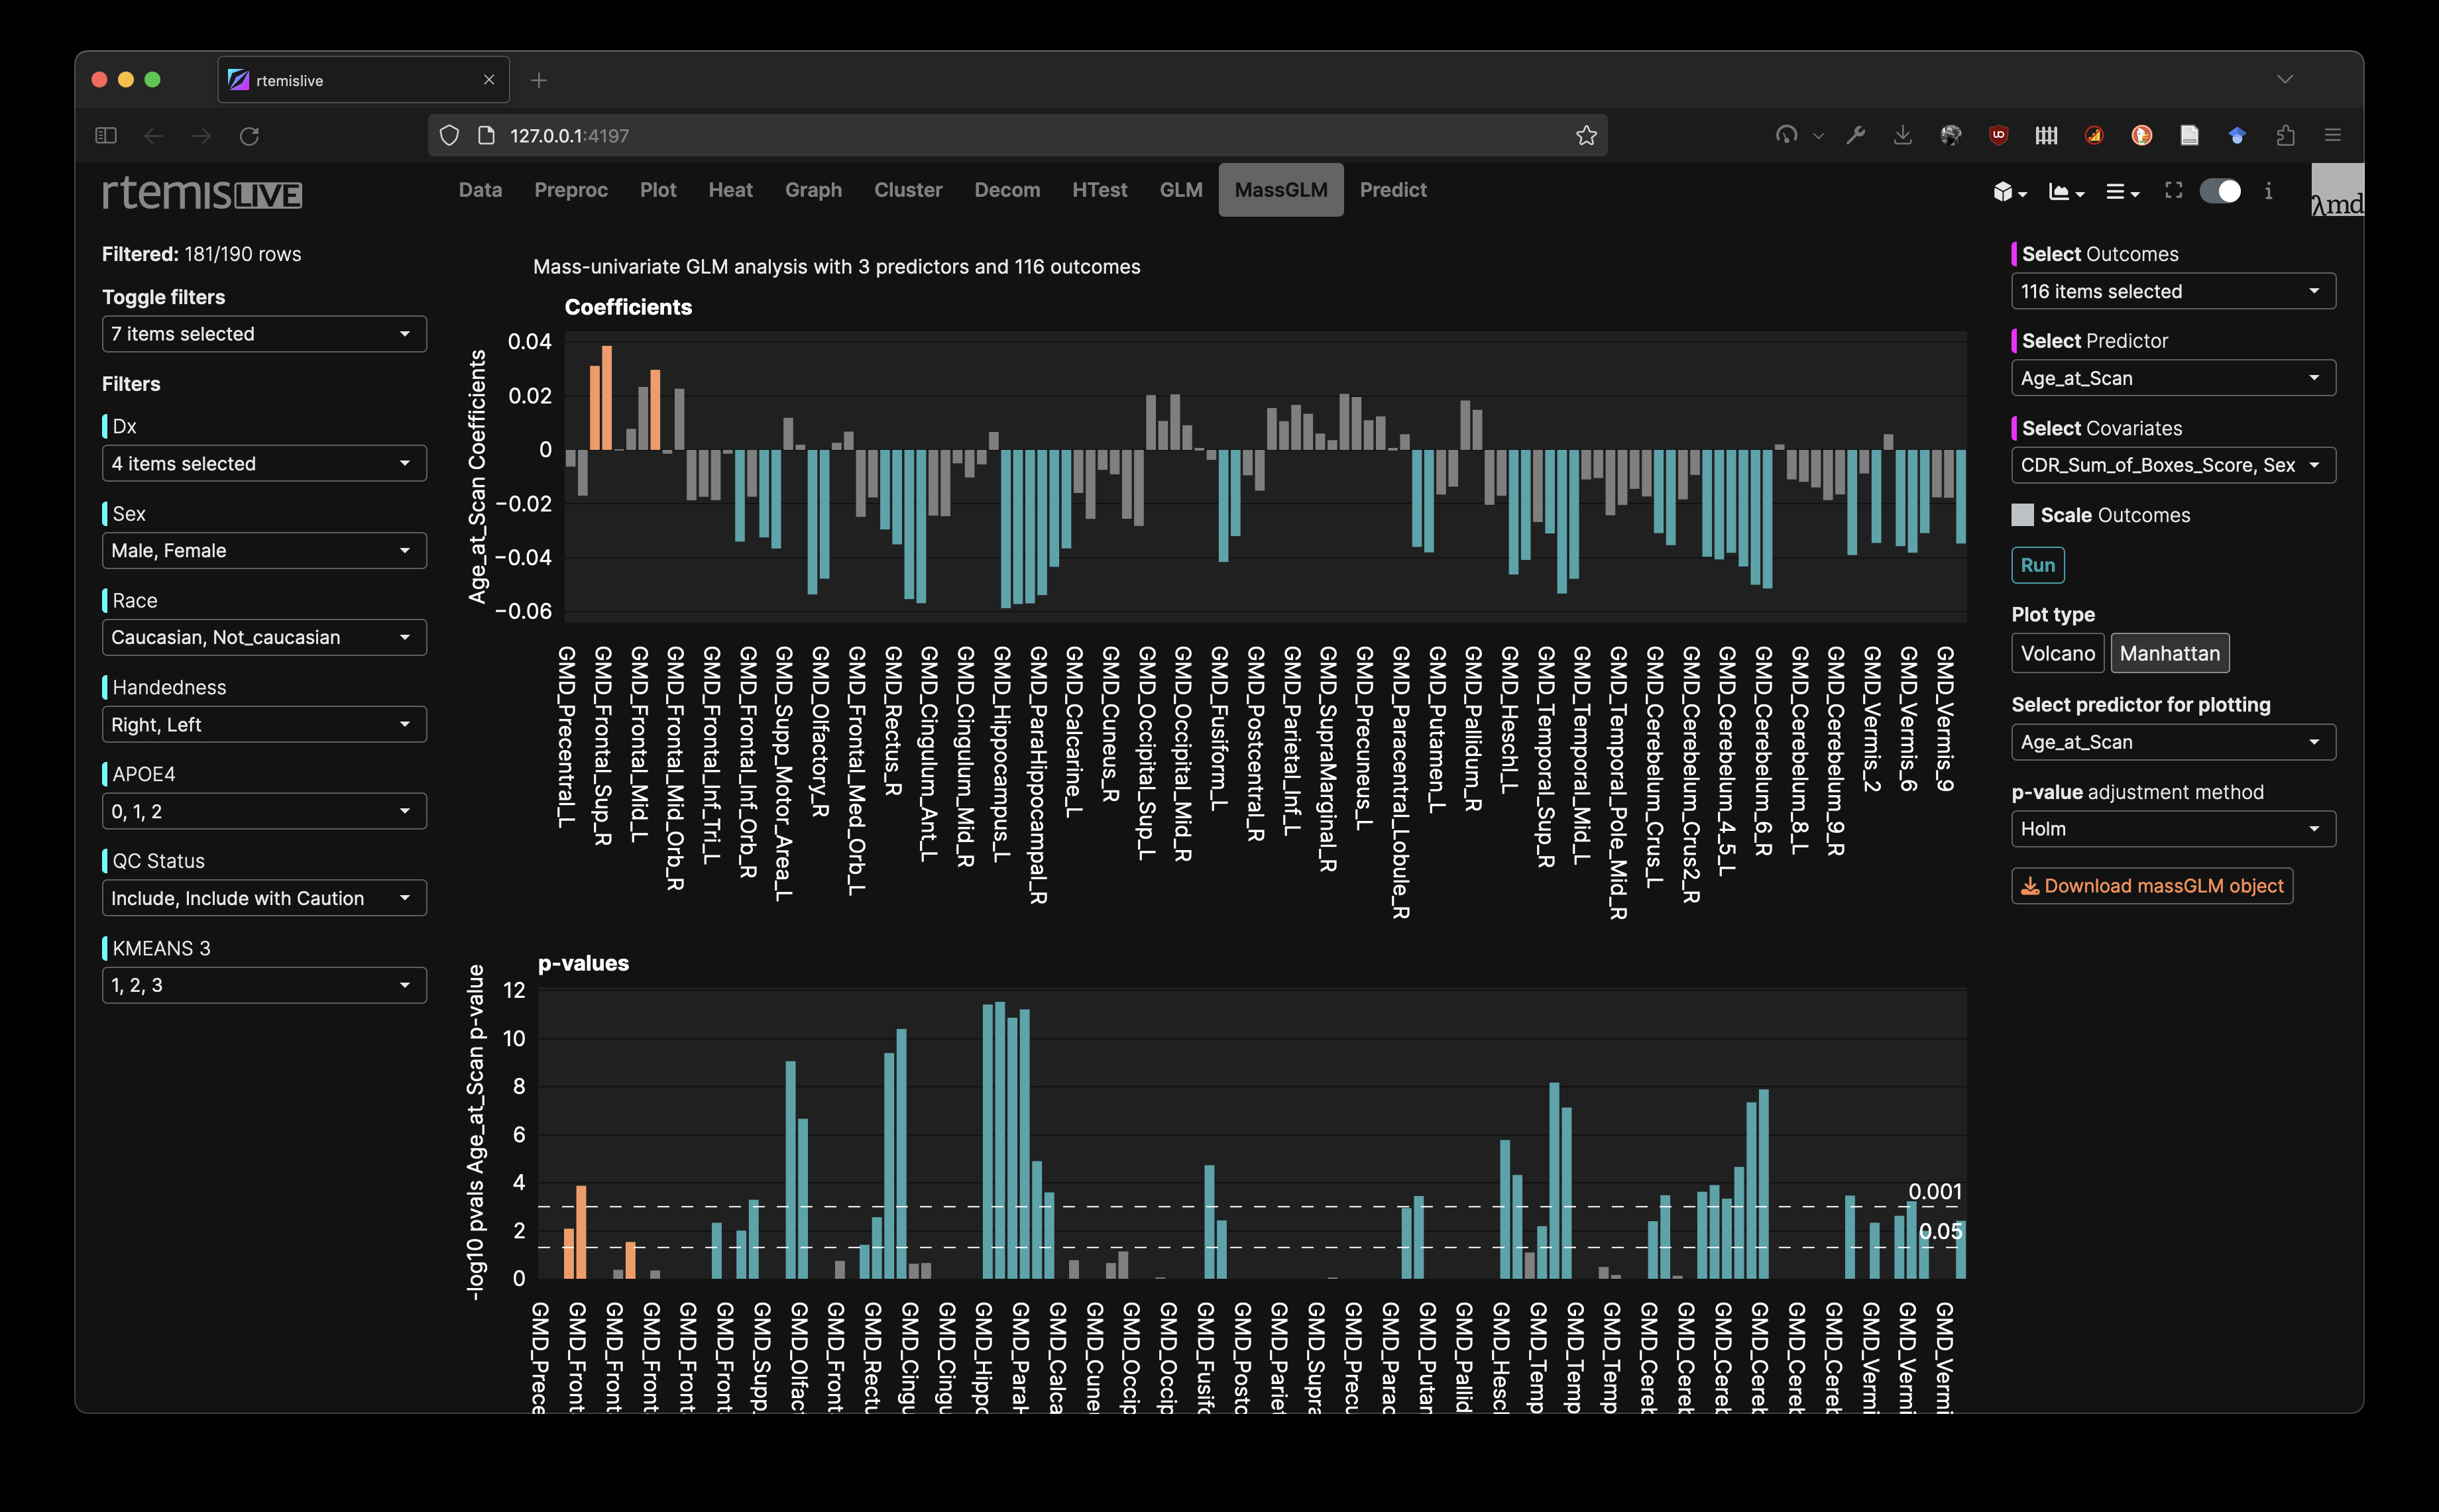This screenshot has height=1512, width=2439.
Task: Click the info 'i' icon
Action: click(x=2268, y=191)
